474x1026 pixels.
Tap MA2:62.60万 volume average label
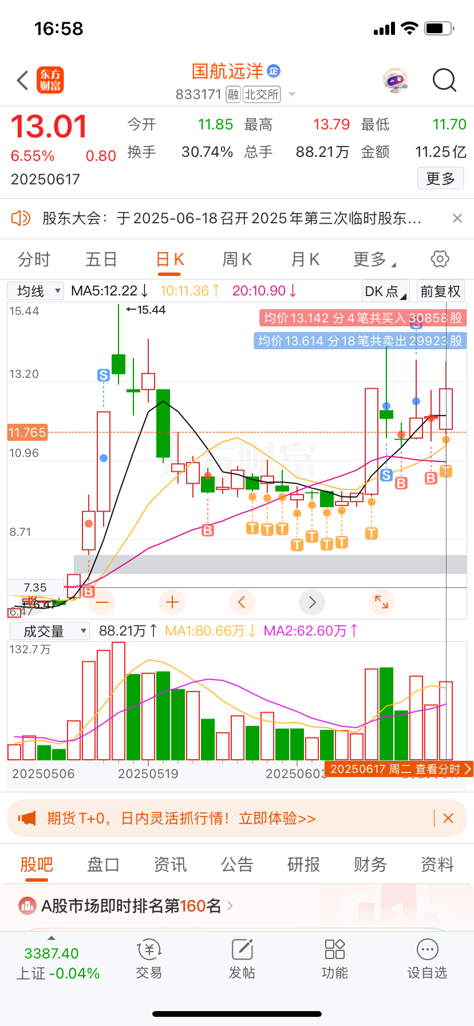click(310, 631)
